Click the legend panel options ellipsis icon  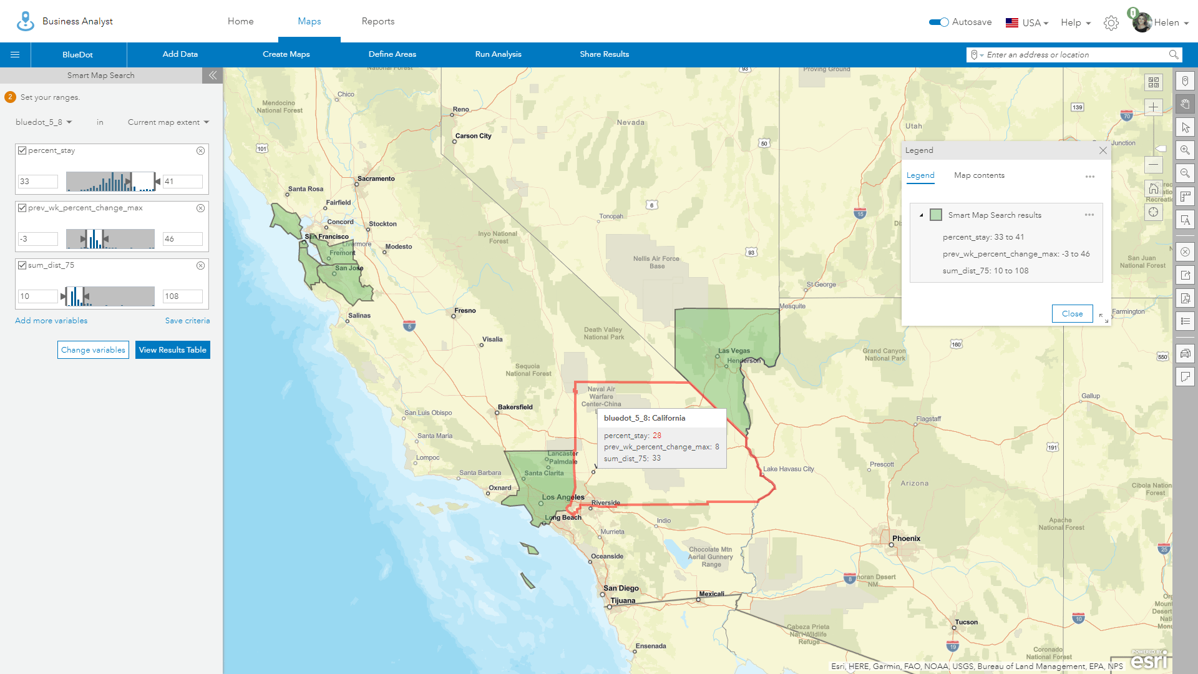(x=1090, y=175)
